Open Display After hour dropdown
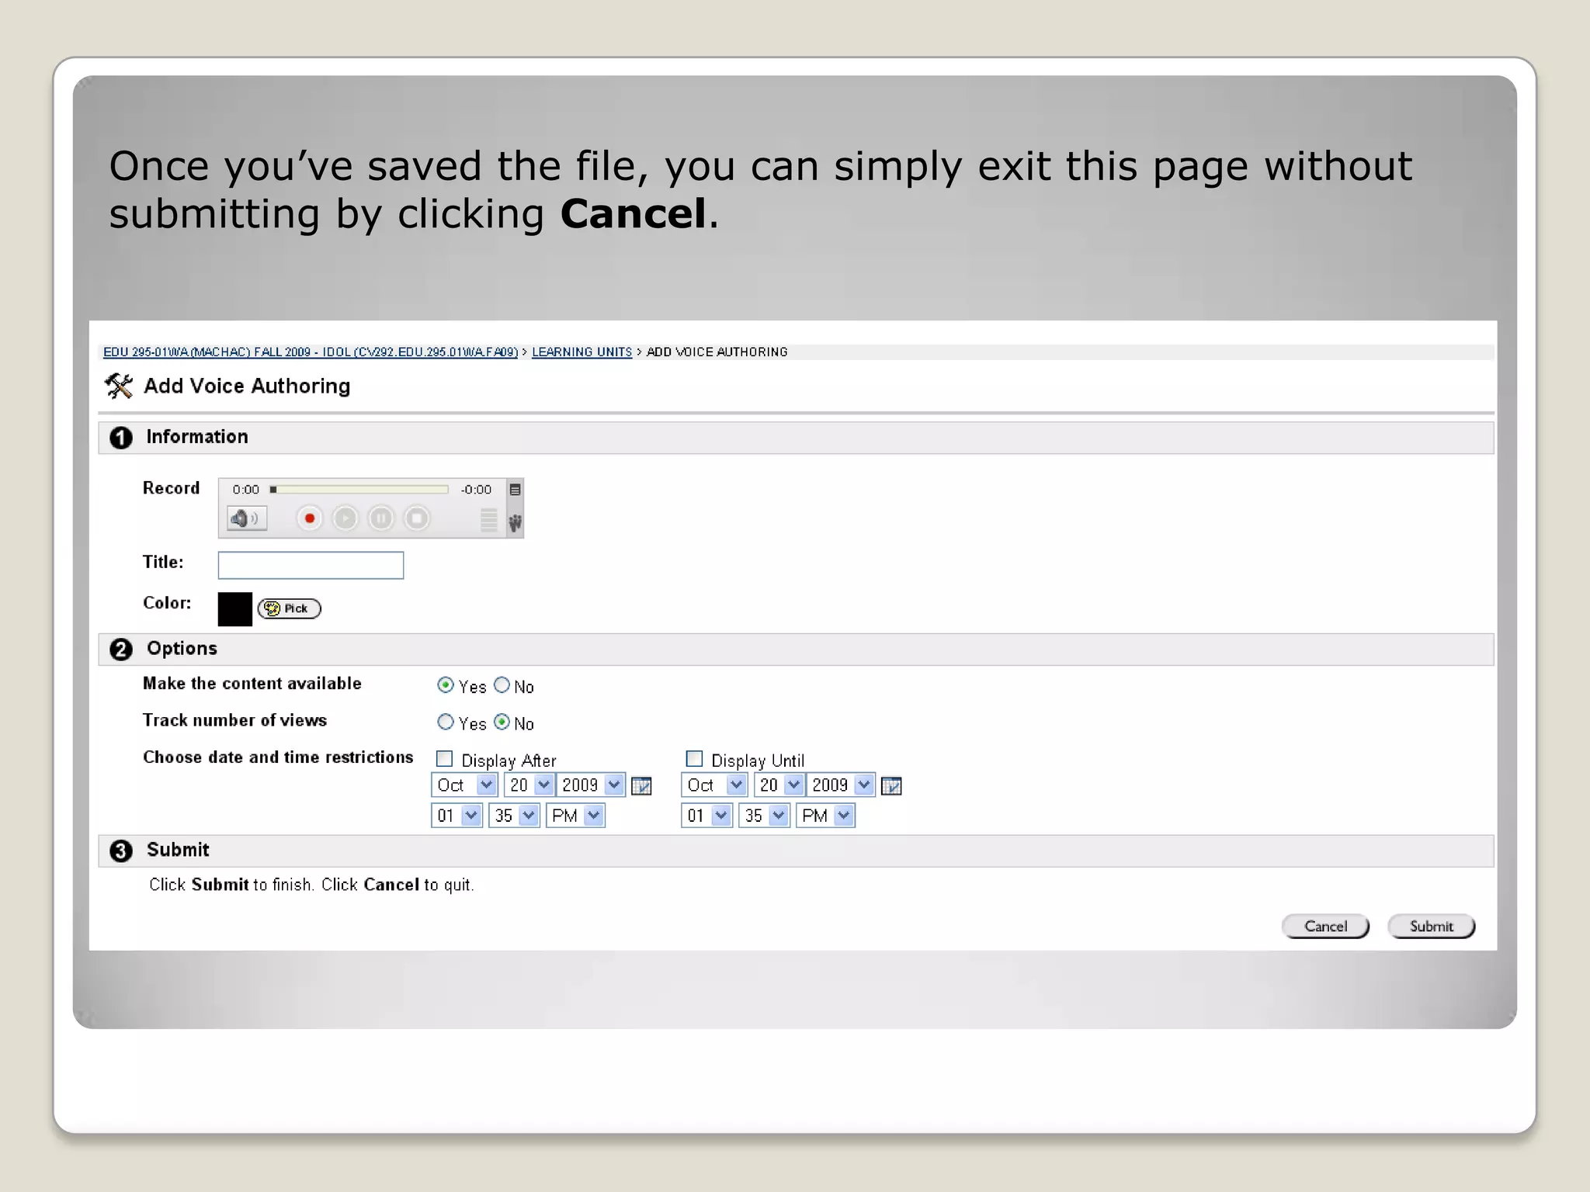 point(457,816)
